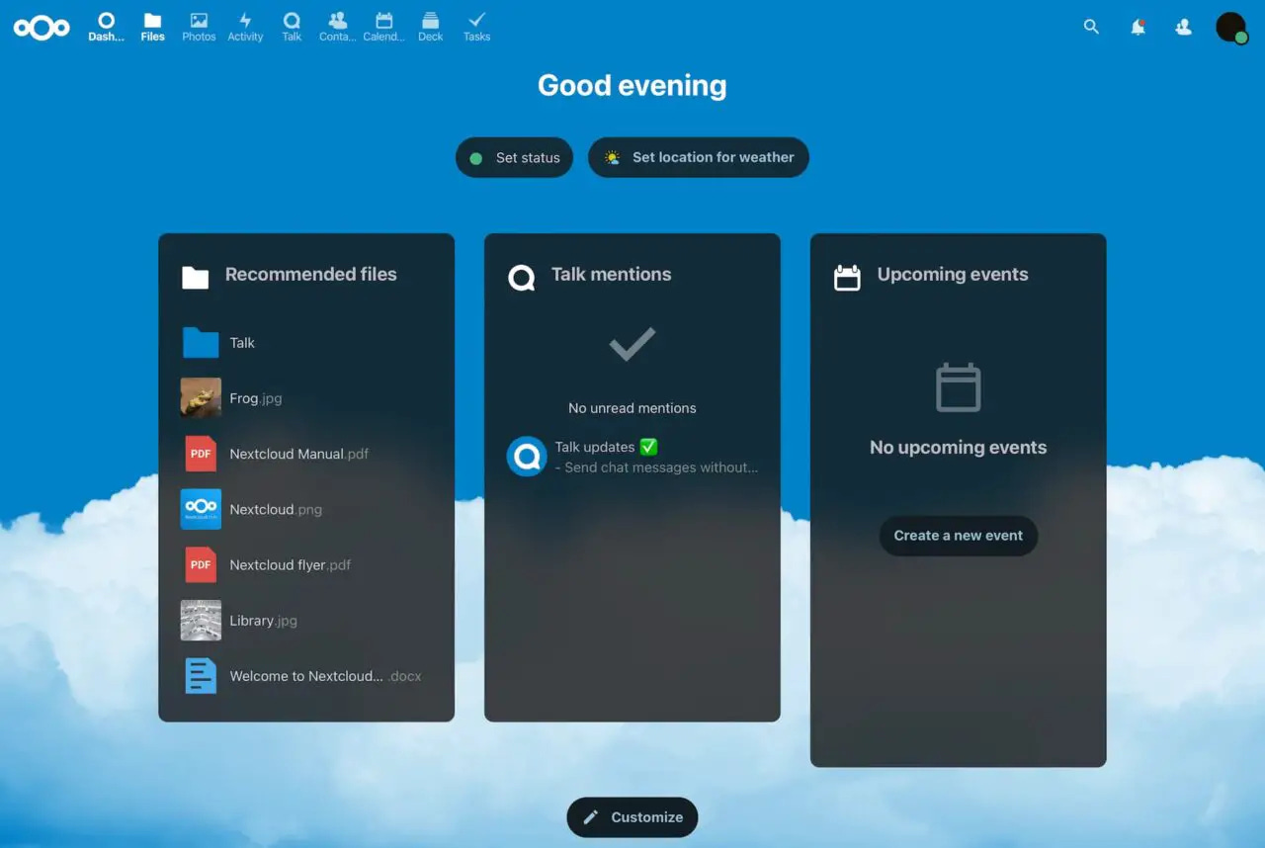Open the Activity app

click(x=245, y=27)
